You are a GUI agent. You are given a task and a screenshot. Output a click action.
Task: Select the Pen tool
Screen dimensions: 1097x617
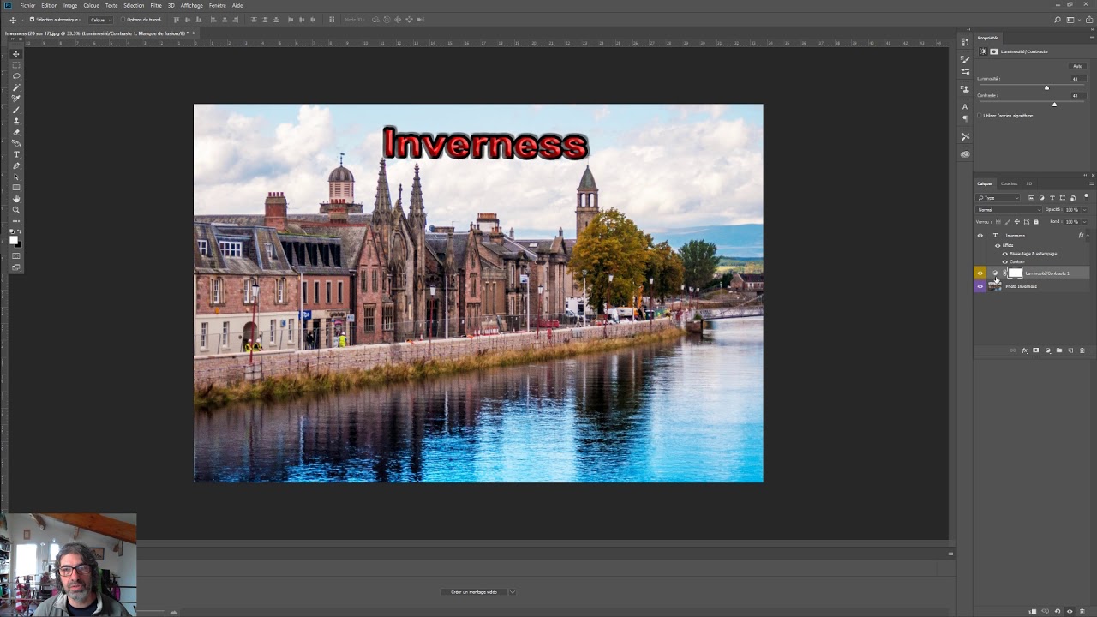16,165
